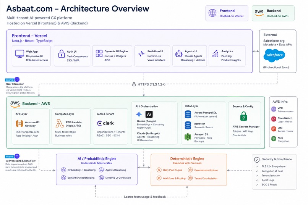308x205 pixels.
Task: Click the Interval 1 label tag
Action: [x=10, y=80]
